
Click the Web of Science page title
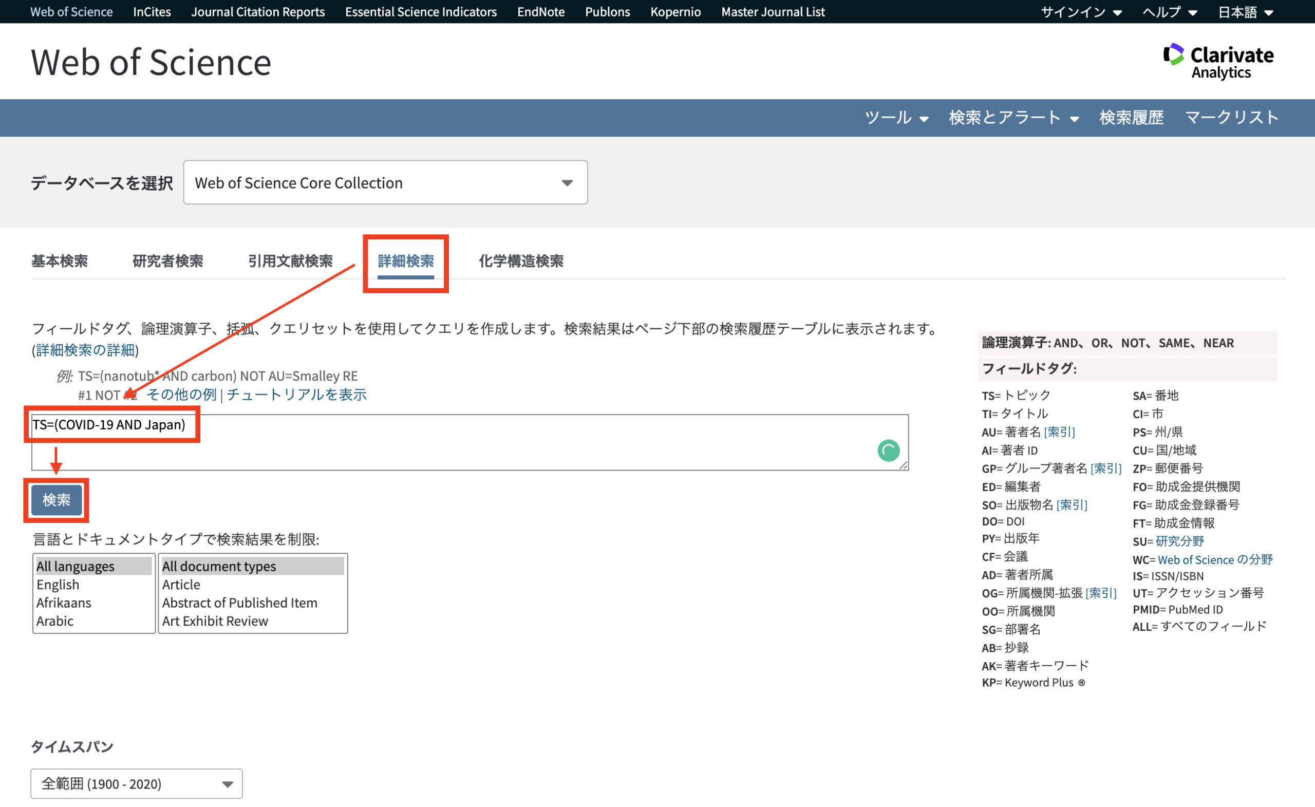(151, 63)
